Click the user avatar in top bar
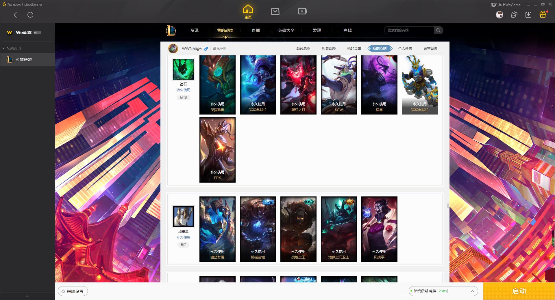 499,14
